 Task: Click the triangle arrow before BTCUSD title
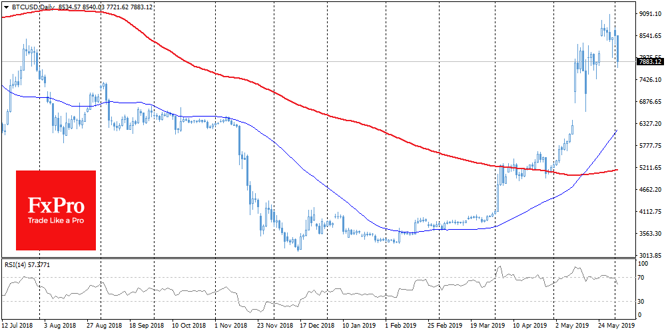point(6,5)
